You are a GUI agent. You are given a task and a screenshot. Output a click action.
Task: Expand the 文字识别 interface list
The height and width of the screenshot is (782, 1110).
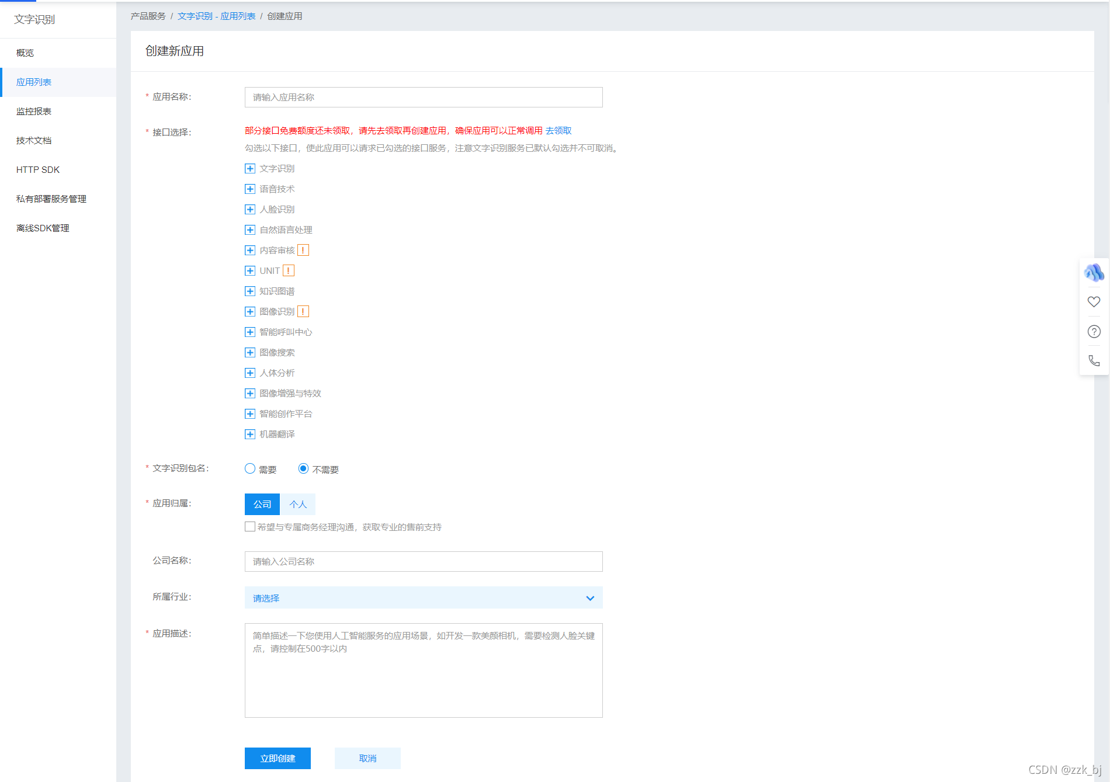coord(250,168)
